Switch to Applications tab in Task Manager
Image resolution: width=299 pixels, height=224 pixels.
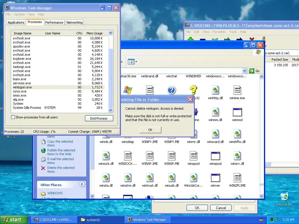pos(16,22)
